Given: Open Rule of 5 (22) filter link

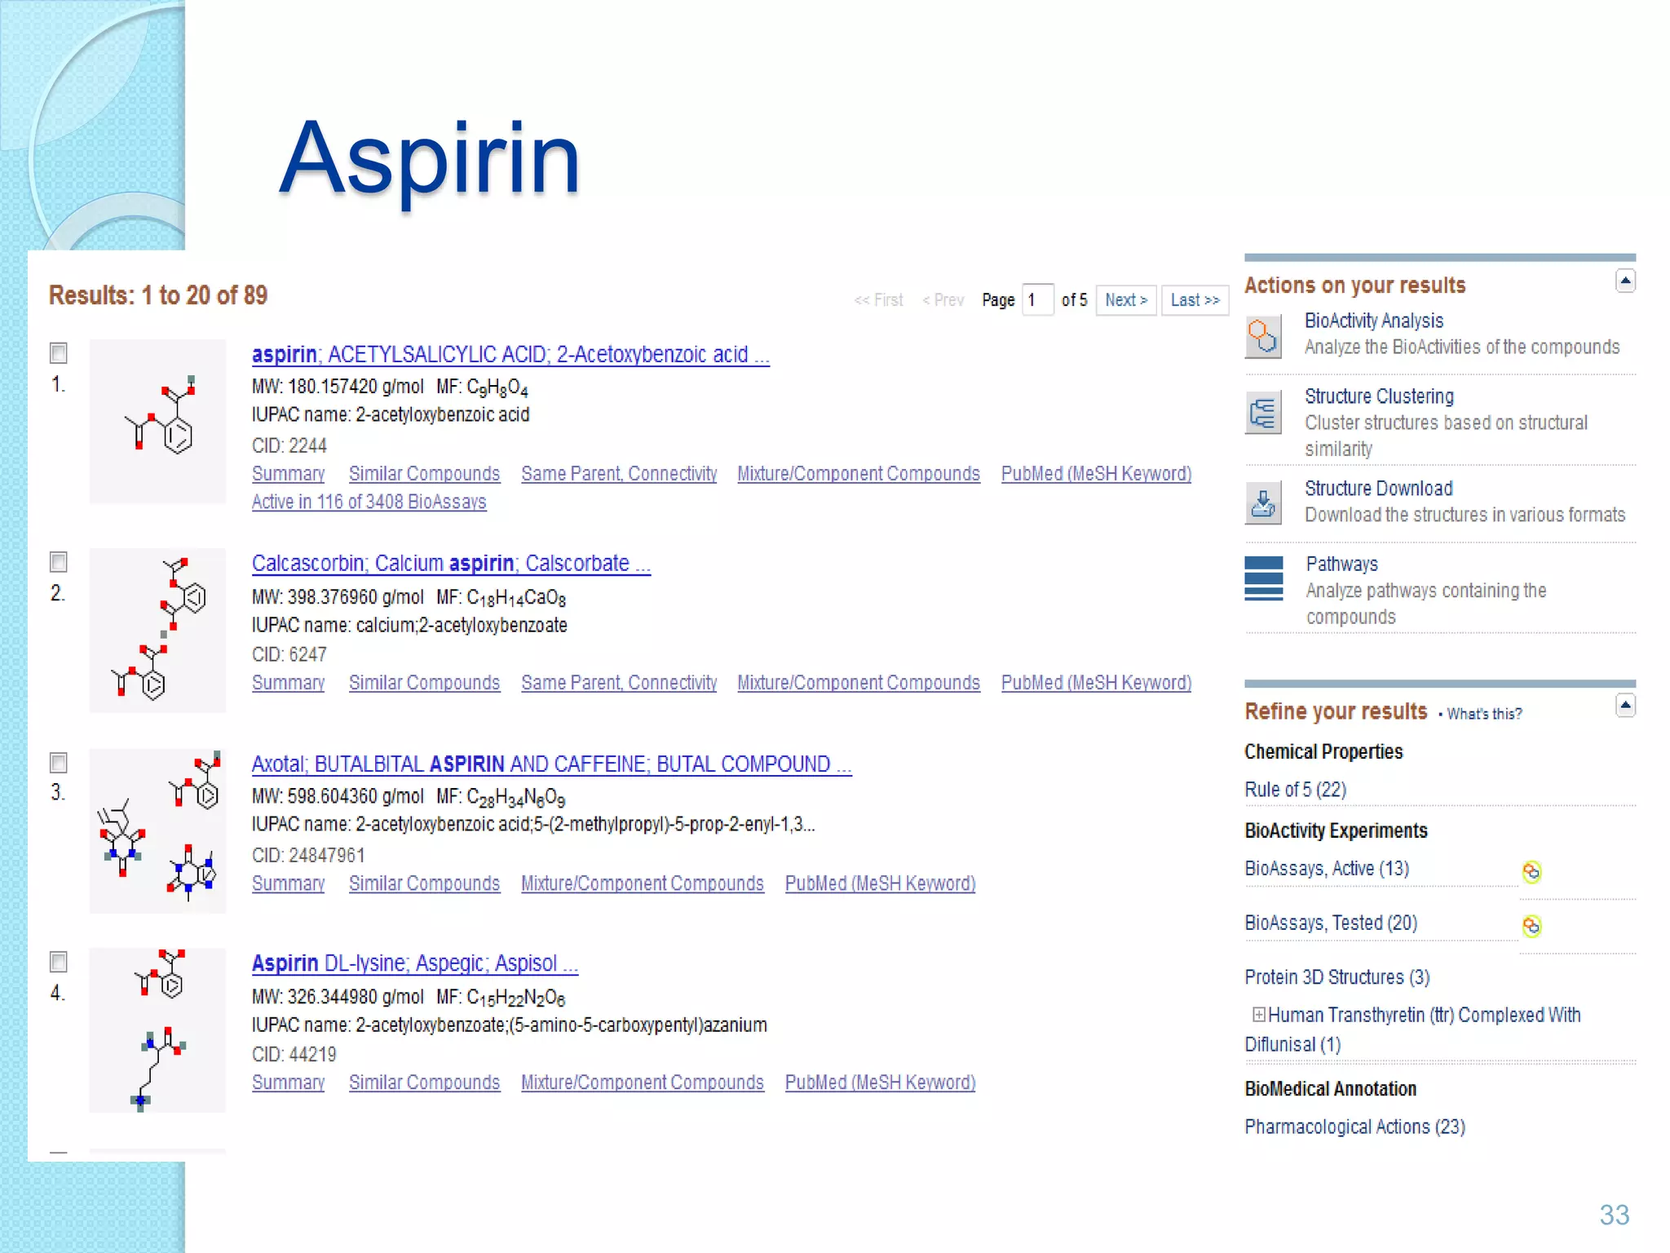Looking at the screenshot, I should coord(1295,790).
